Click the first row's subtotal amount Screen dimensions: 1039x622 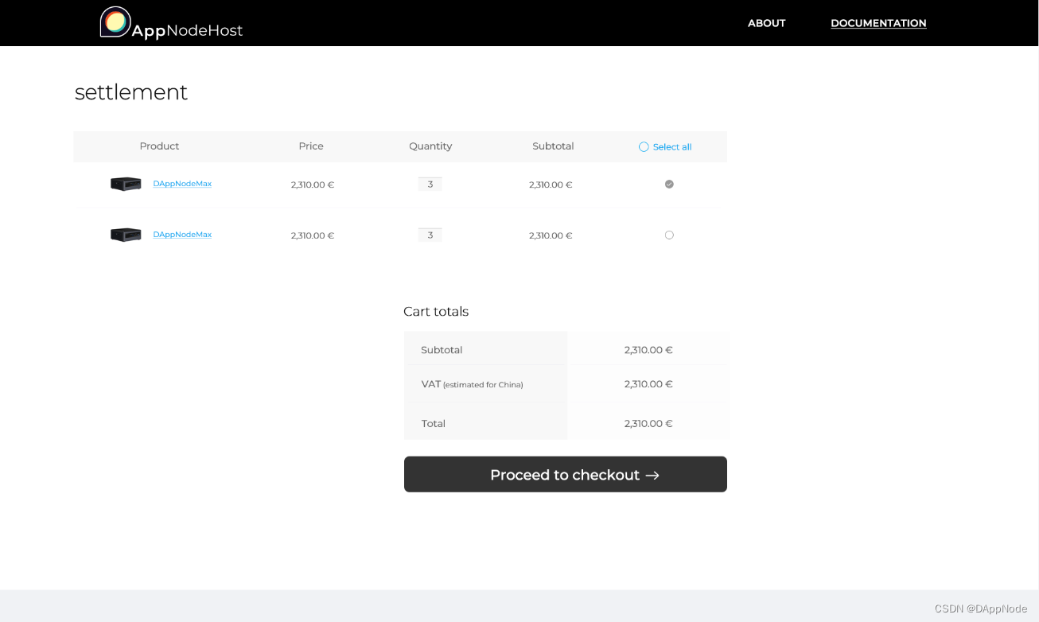pyautogui.click(x=551, y=185)
